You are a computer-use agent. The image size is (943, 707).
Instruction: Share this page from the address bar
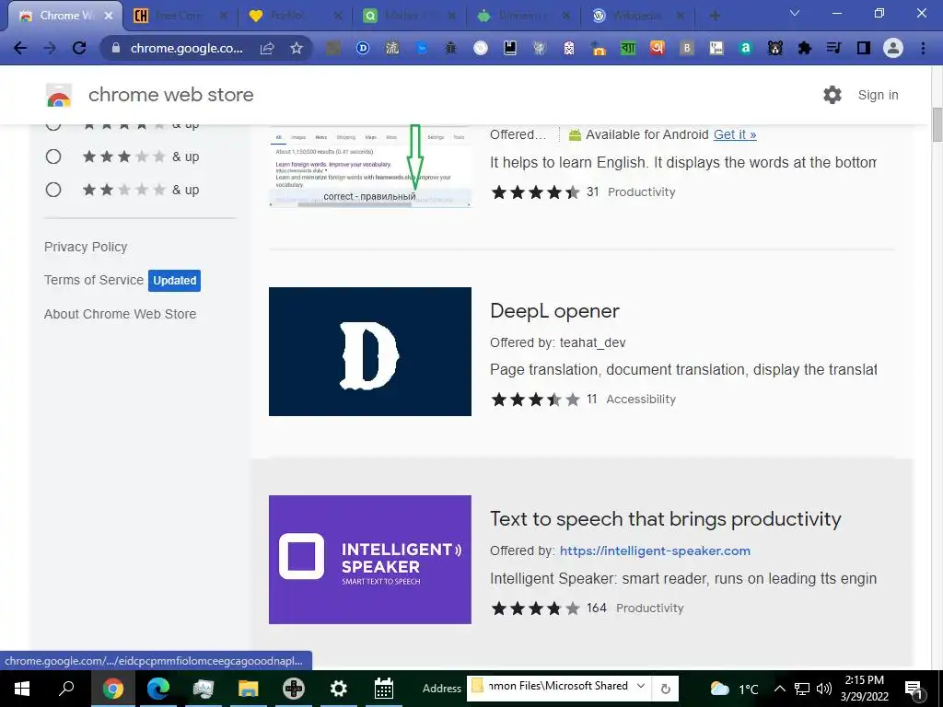pyautogui.click(x=267, y=48)
